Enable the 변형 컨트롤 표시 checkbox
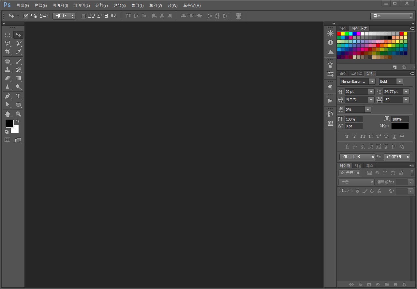The width and height of the screenshot is (417, 289). (83, 16)
